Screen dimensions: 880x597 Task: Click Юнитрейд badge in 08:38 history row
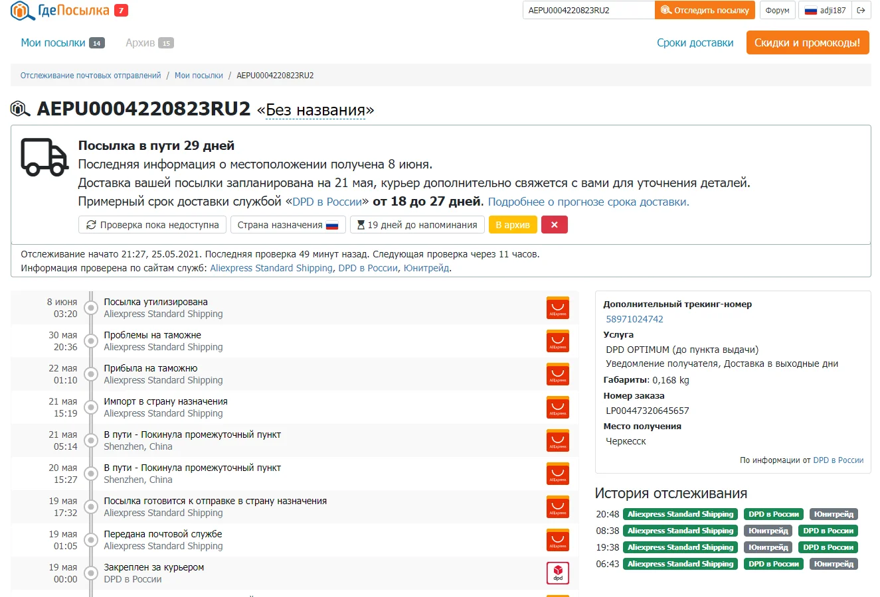click(x=768, y=531)
